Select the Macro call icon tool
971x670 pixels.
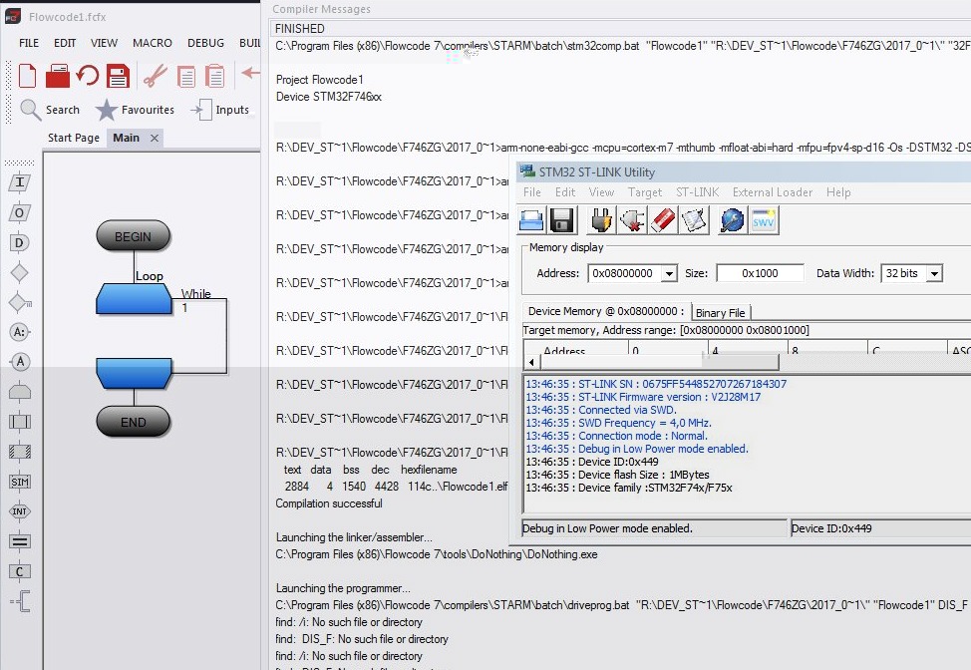point(20,422)
